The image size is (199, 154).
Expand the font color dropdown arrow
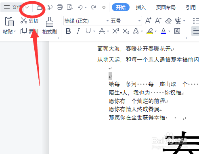(170, 31)
